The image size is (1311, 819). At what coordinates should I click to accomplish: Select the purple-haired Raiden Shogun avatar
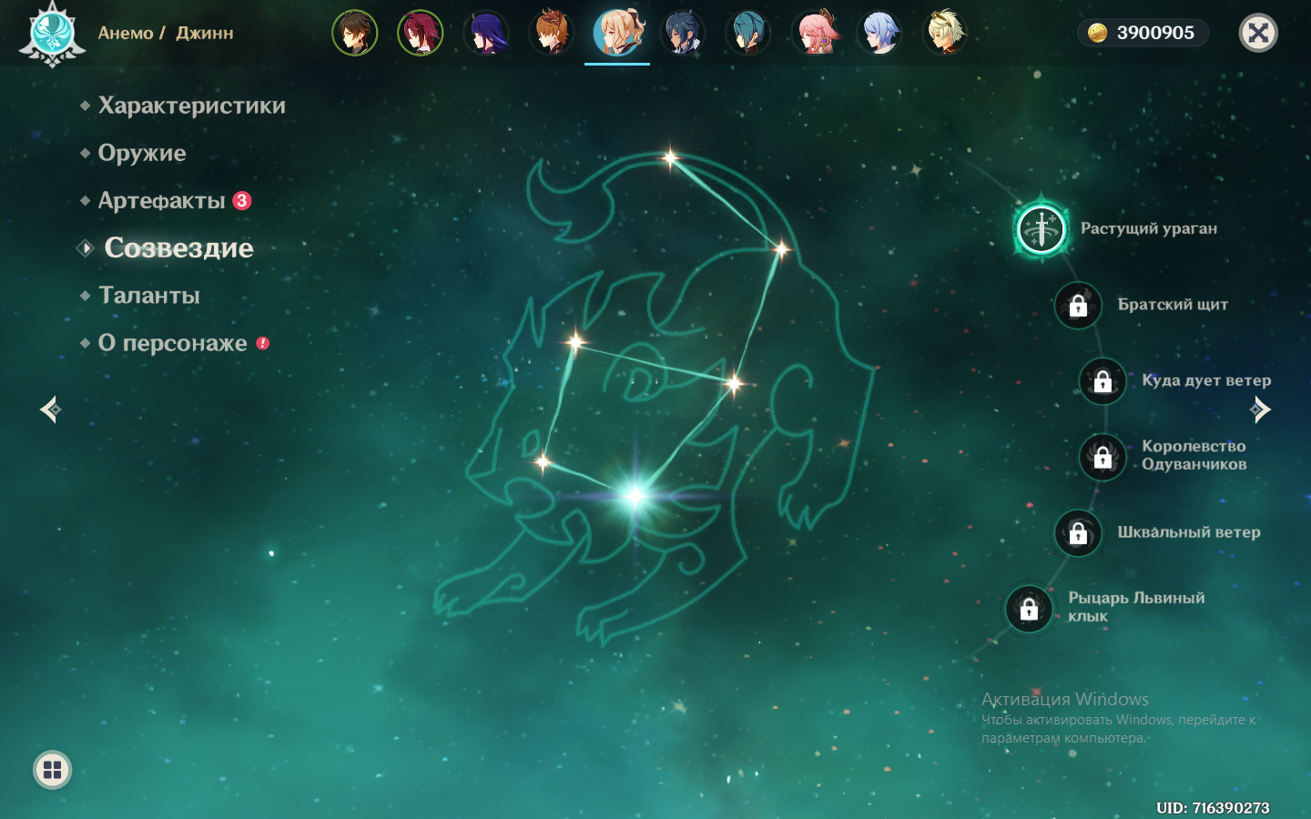pos(486,34)
